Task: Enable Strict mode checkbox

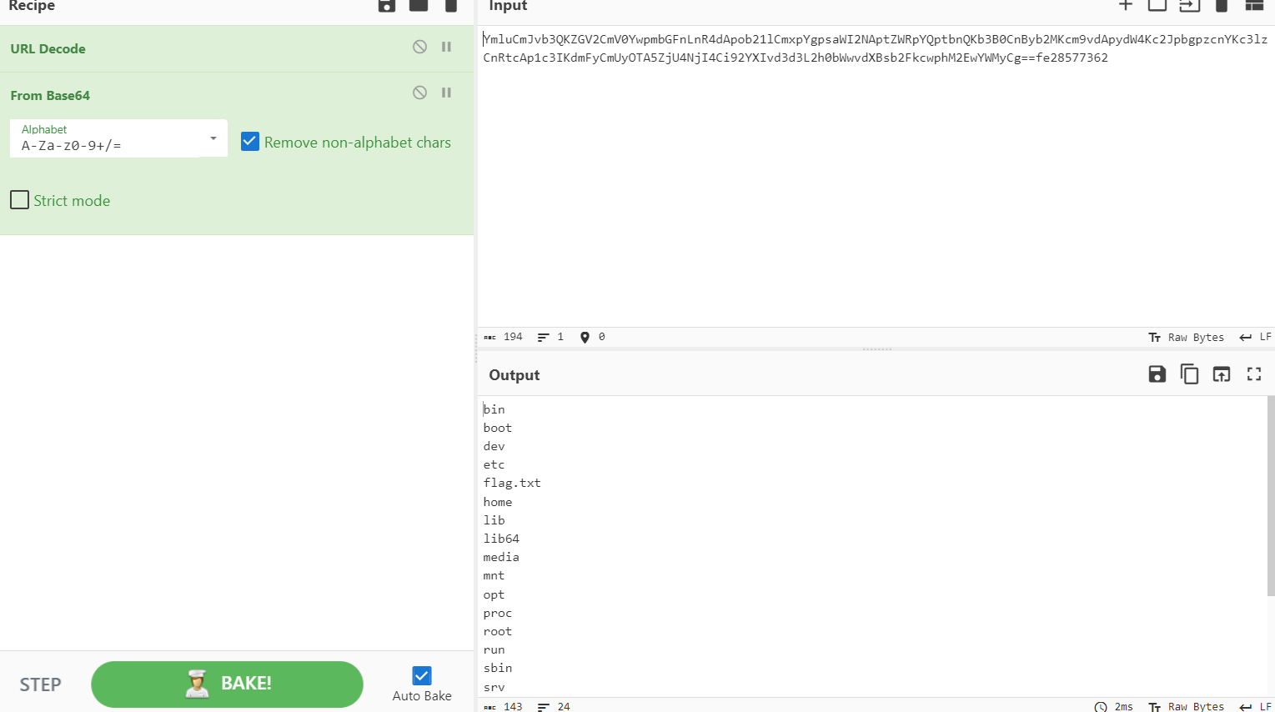Action: pyautogui.click(x=20, y=200)
